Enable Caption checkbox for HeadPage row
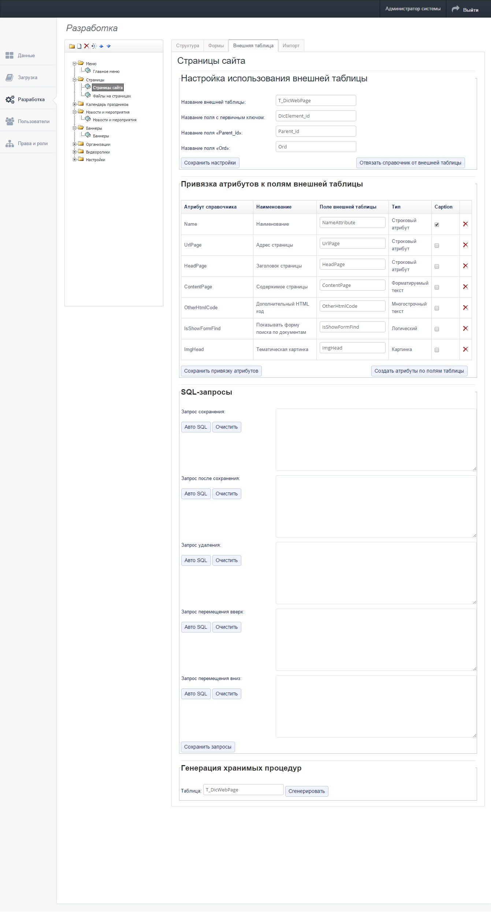This screenshot has height=912, width=491. point(437,266)
